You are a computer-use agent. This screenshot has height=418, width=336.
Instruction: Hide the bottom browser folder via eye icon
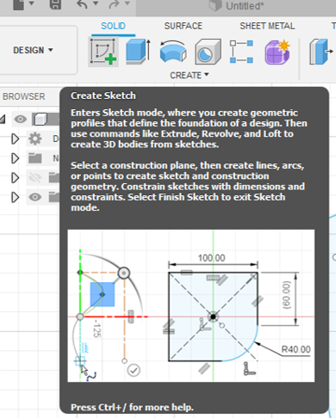pos(35,197)
